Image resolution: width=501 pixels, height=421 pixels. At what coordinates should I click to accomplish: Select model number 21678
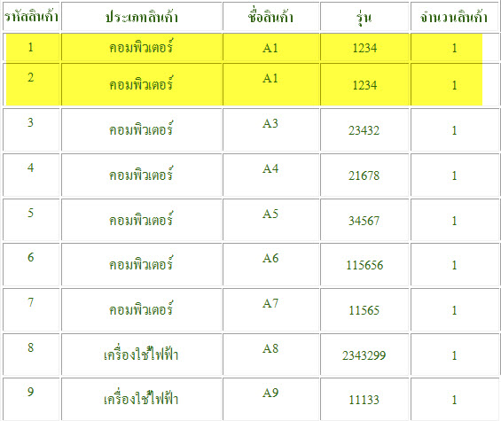coord(364,175)
